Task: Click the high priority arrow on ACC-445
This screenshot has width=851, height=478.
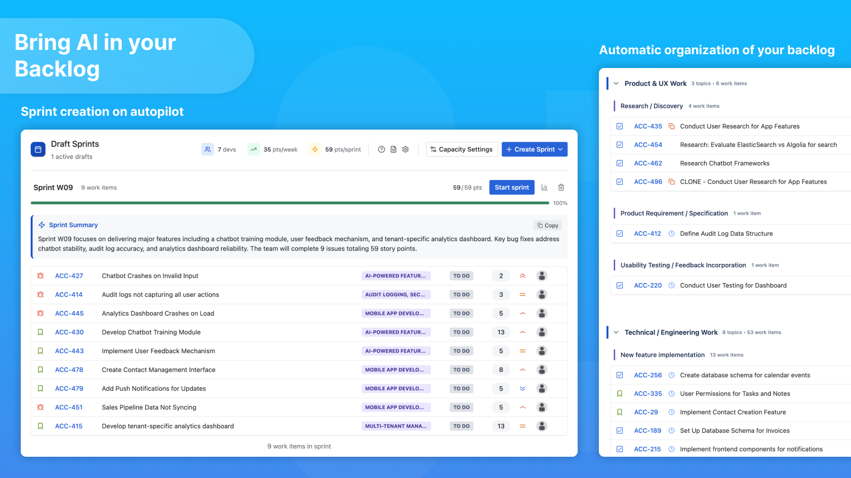Action: tap(522, 313)
